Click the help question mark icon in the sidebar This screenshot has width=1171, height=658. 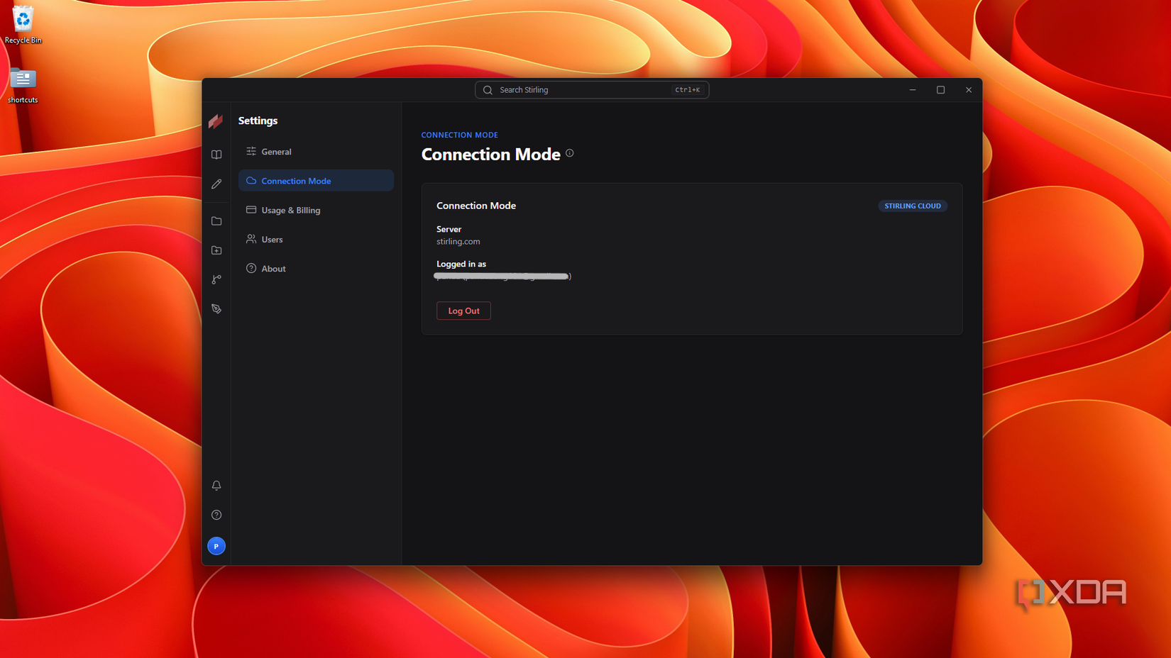pos(216,515)
